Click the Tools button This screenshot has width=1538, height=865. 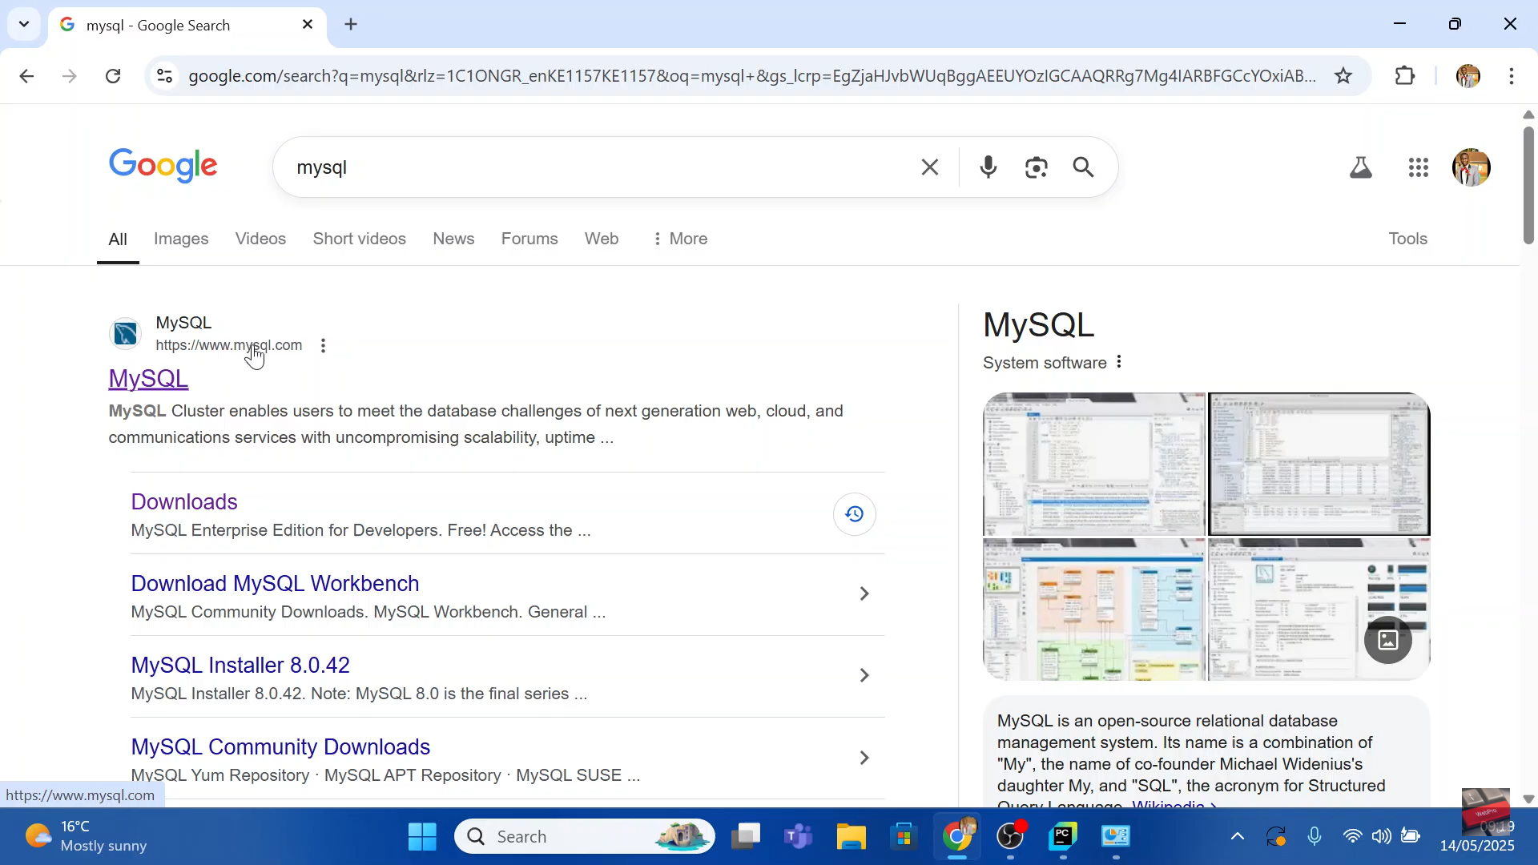coord(1407,239)
